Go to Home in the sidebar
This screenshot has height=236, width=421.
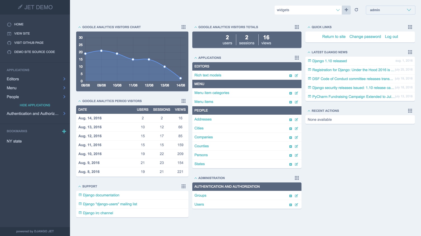(x=19, y=24)
